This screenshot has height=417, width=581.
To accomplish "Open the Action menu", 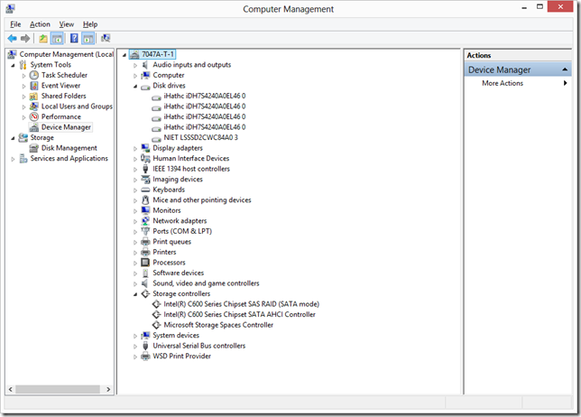I will coord(40,24).
